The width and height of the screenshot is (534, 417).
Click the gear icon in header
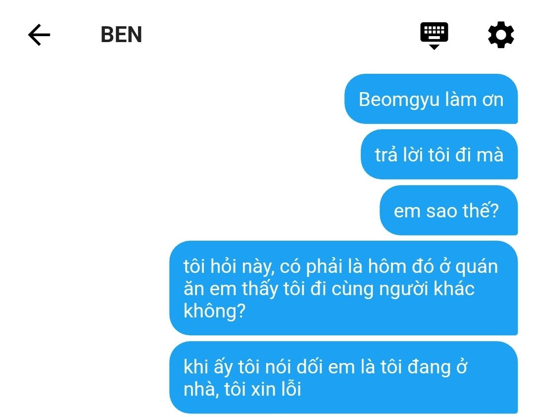click(x=501, y=35)
